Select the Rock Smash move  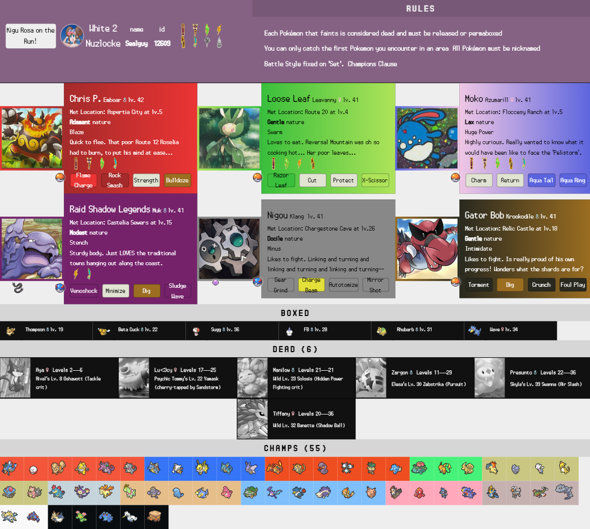pos(115,180)
